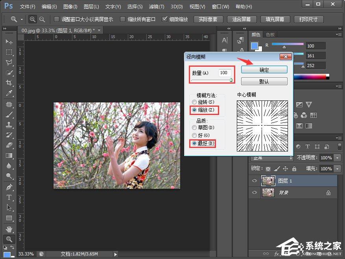The width and height of the screenshot is (345, 259).
Task: Lock transparent pixels of 图层 1
Action: (268, 168)
